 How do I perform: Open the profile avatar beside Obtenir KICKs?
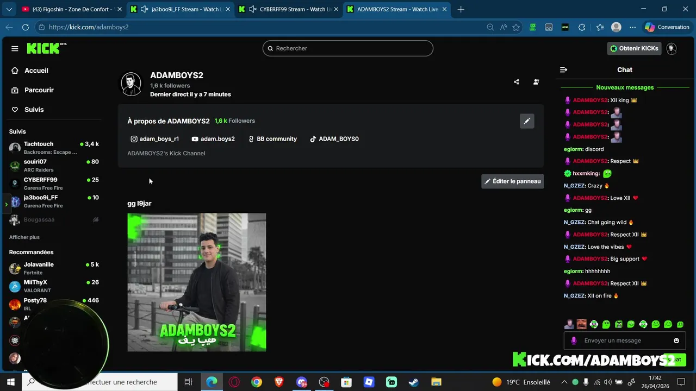672,48
